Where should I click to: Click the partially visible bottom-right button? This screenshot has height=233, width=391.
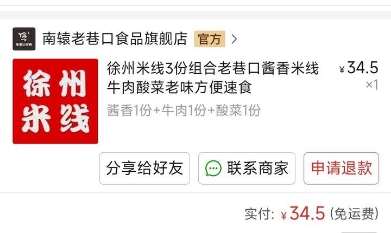click(359, 232)
